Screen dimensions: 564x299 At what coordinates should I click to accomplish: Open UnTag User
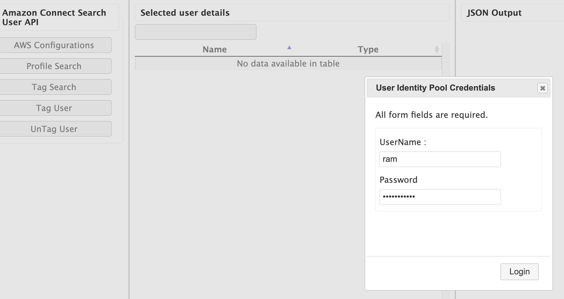coord(56,129)
